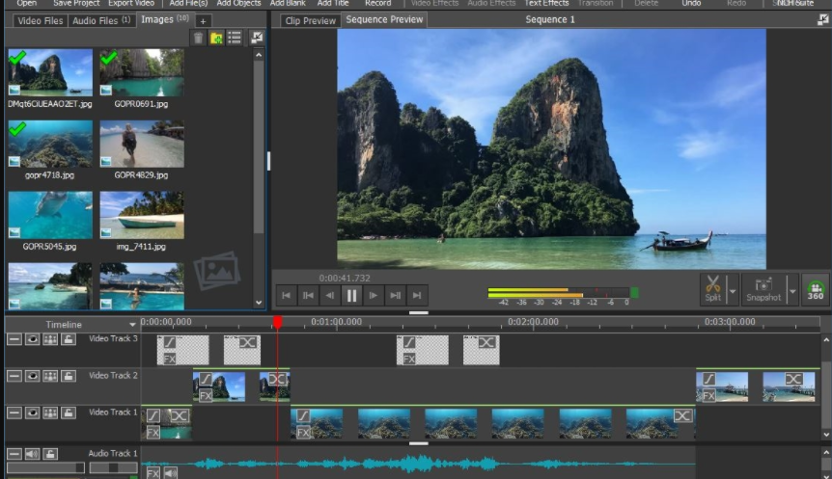The image size is (832, 479).
Task: Click Undo in the toolbar
Action: coord(691,3)
